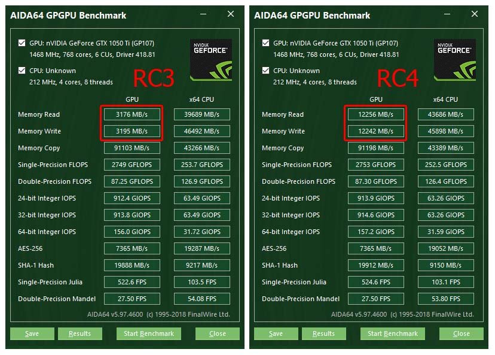Close the RC4 window via title bar X
Image resolution: width=495 pixels, height=355 pixels.
coord(475,14)
